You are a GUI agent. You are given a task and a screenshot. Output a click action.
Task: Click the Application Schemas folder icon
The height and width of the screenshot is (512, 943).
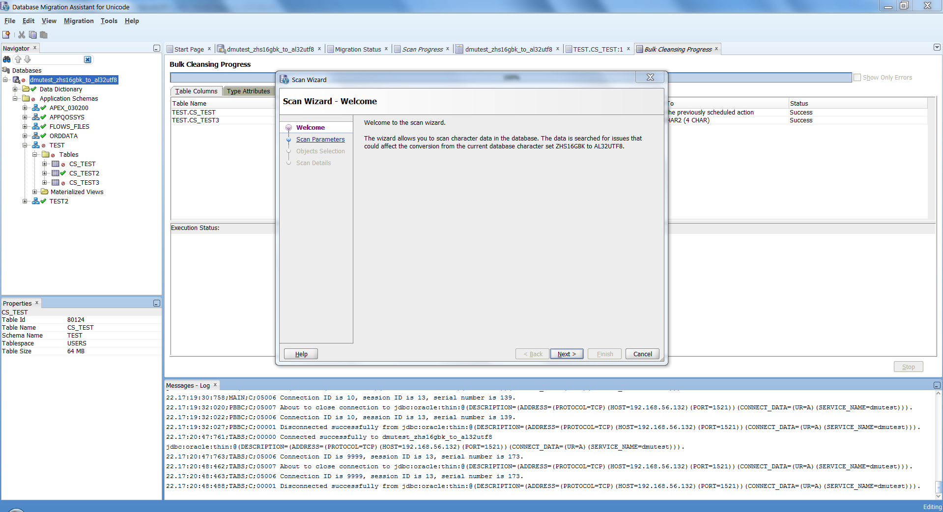tap(26, 98)
